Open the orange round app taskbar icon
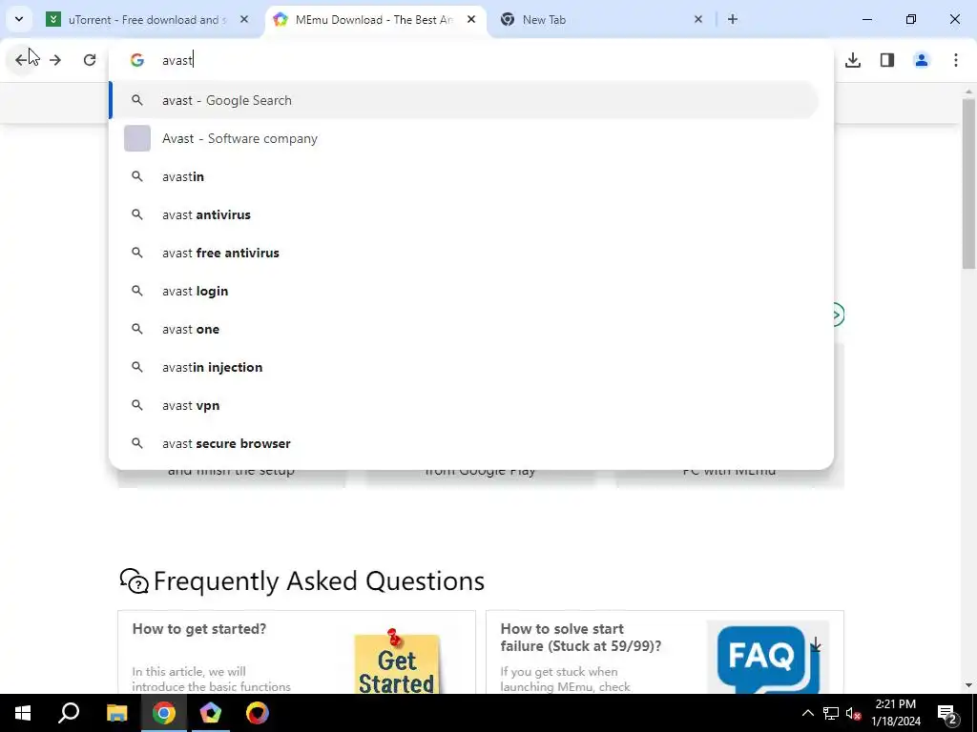977x732 pixels. 258,713
